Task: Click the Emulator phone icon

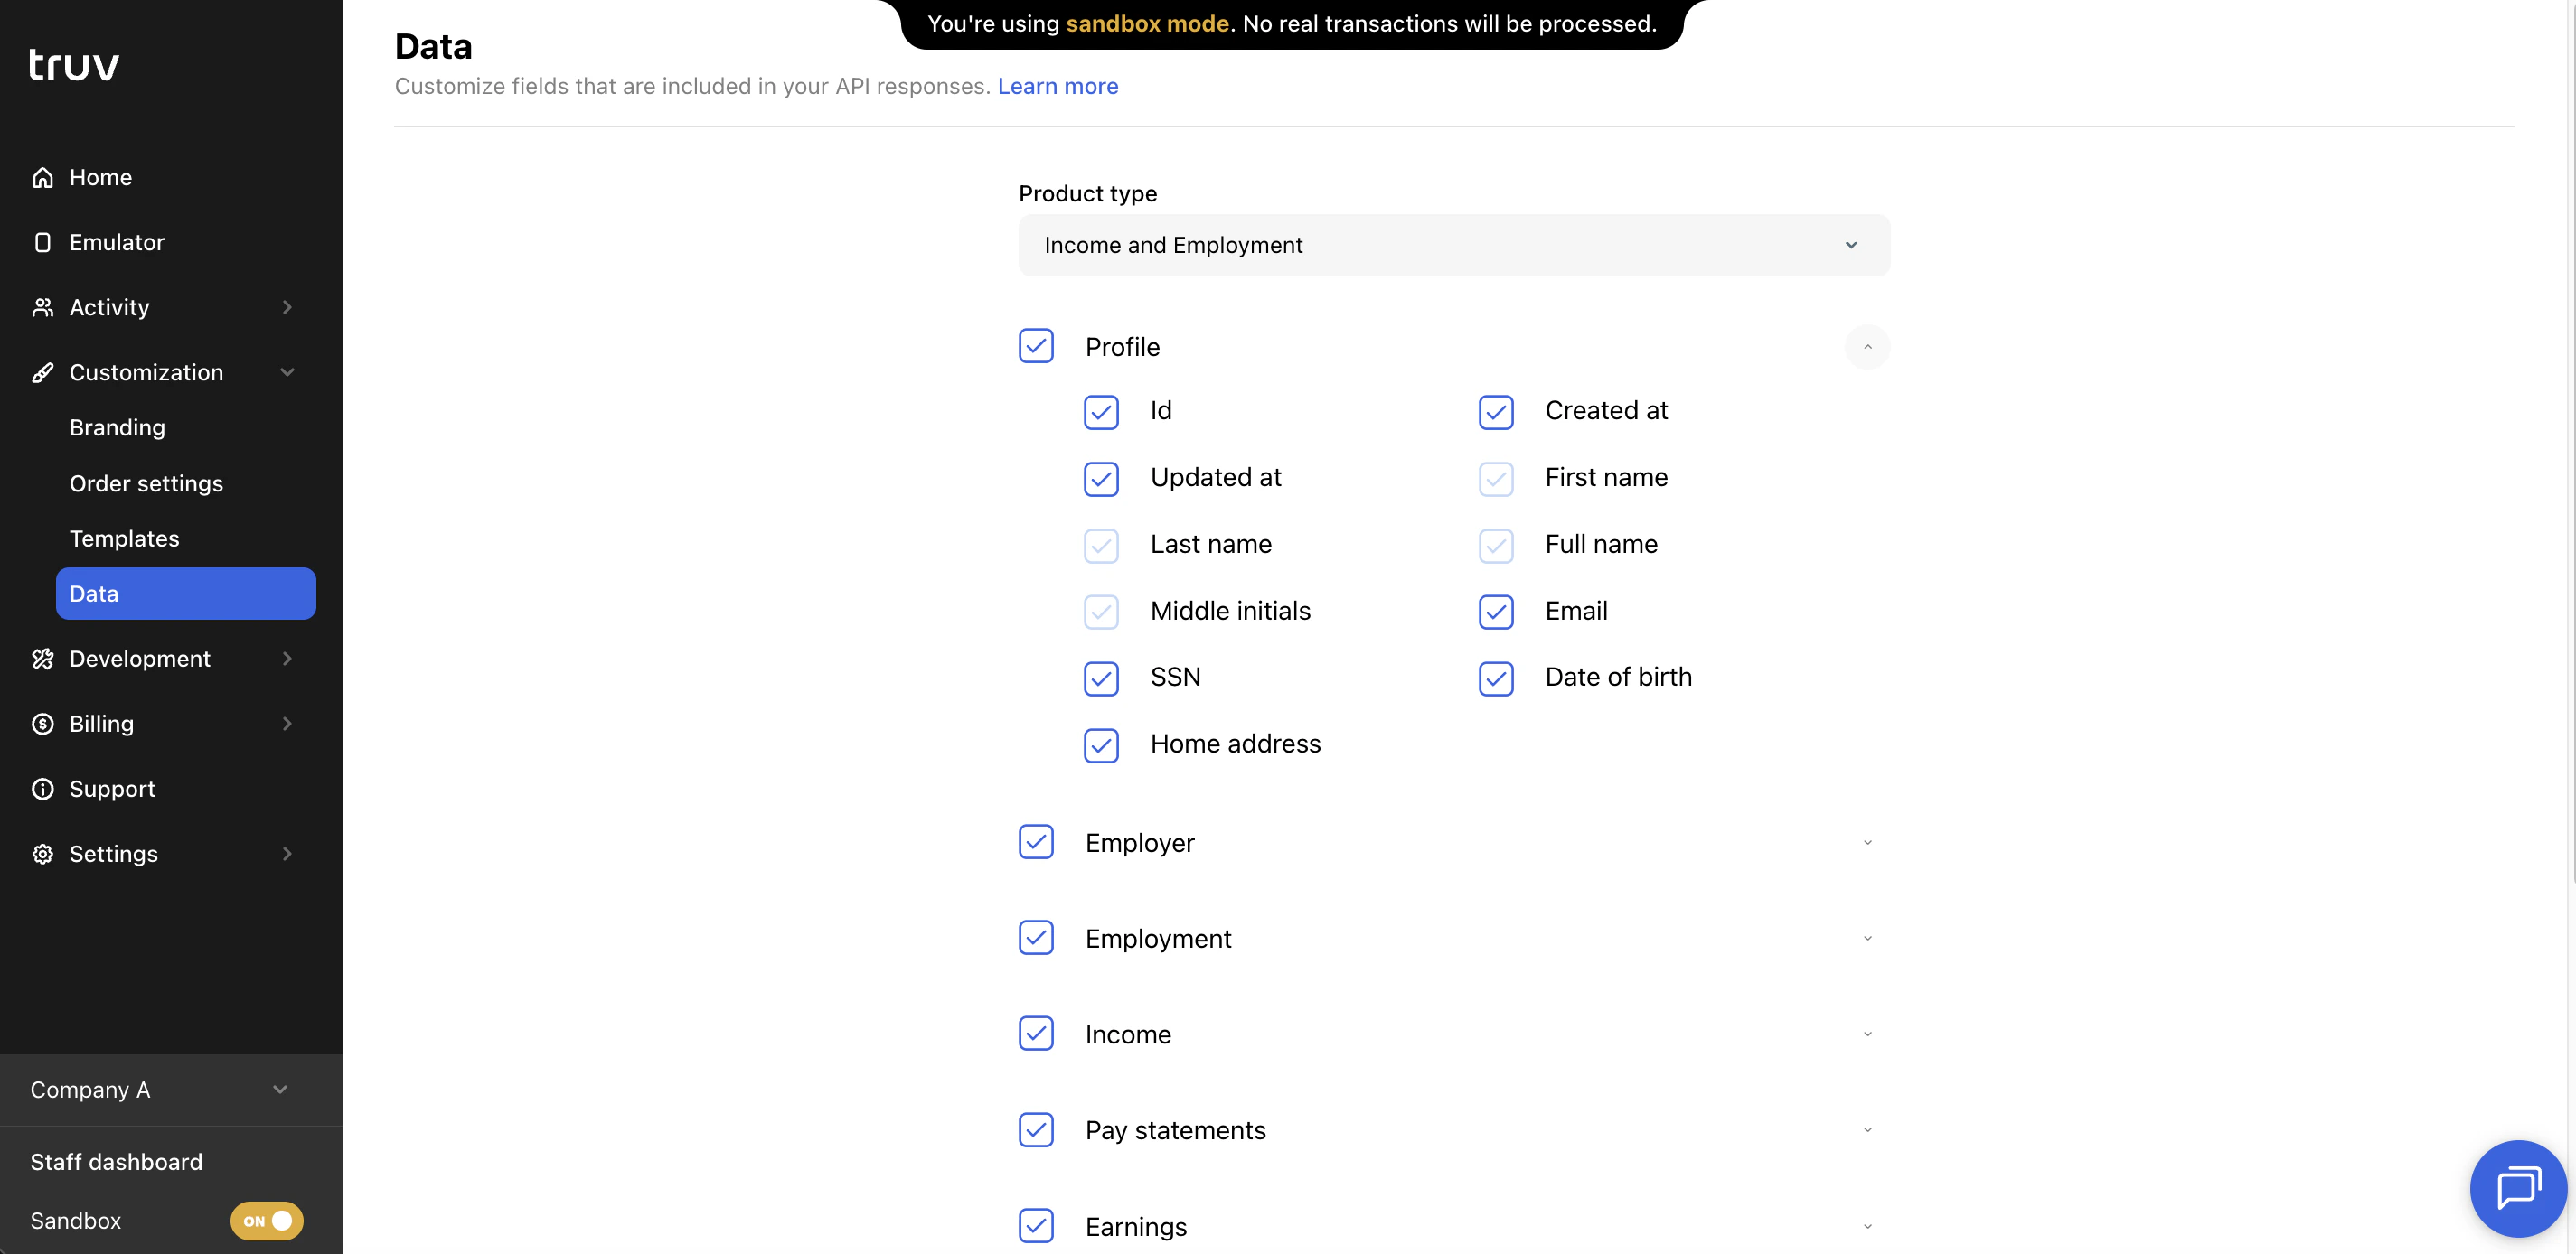Action: [x=42, y=243]
